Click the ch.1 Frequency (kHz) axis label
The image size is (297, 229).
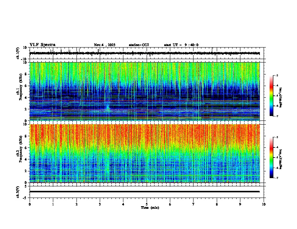coord(20,87)
